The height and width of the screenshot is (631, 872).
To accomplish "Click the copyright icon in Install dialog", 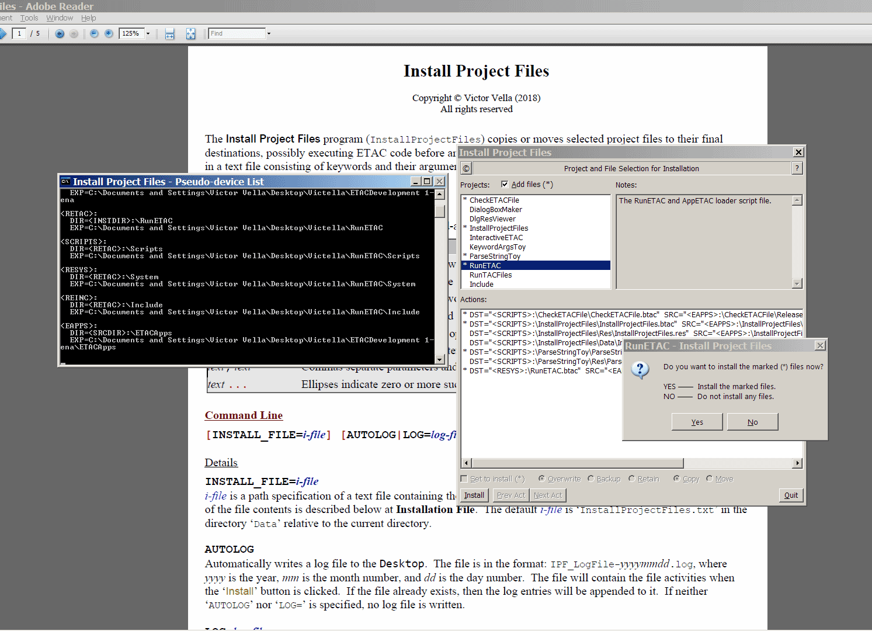I will [466, 169].
